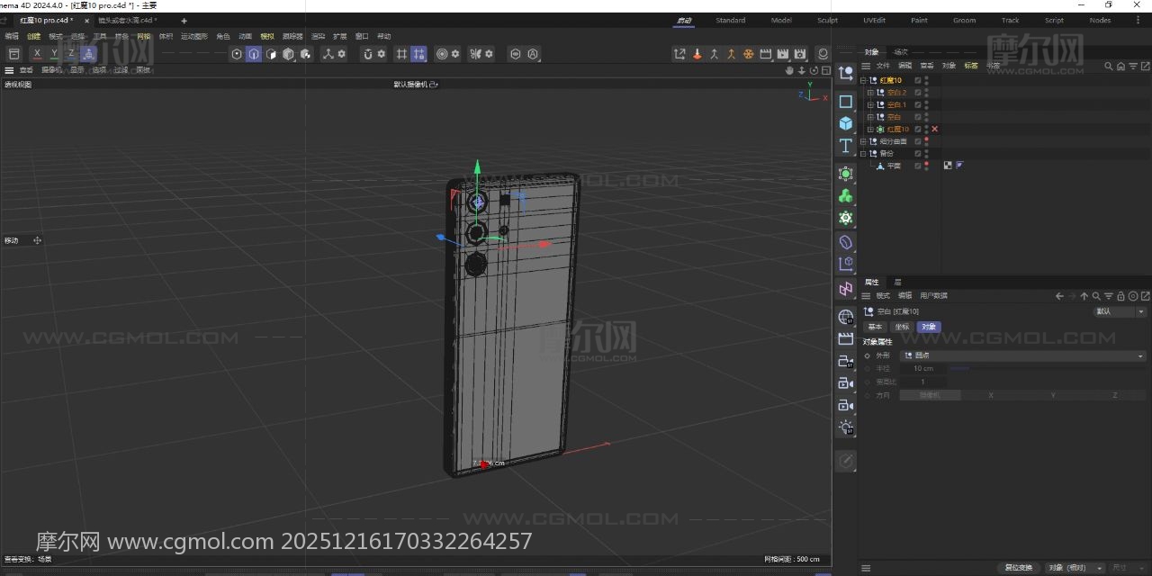Select the Null object icon in side palette

pyautogui.click(x=846, y=74)
